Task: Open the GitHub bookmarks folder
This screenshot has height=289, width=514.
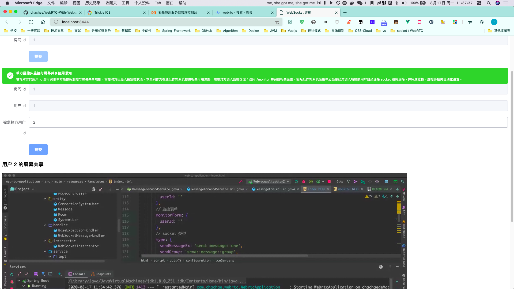Action: coord(204,31)
